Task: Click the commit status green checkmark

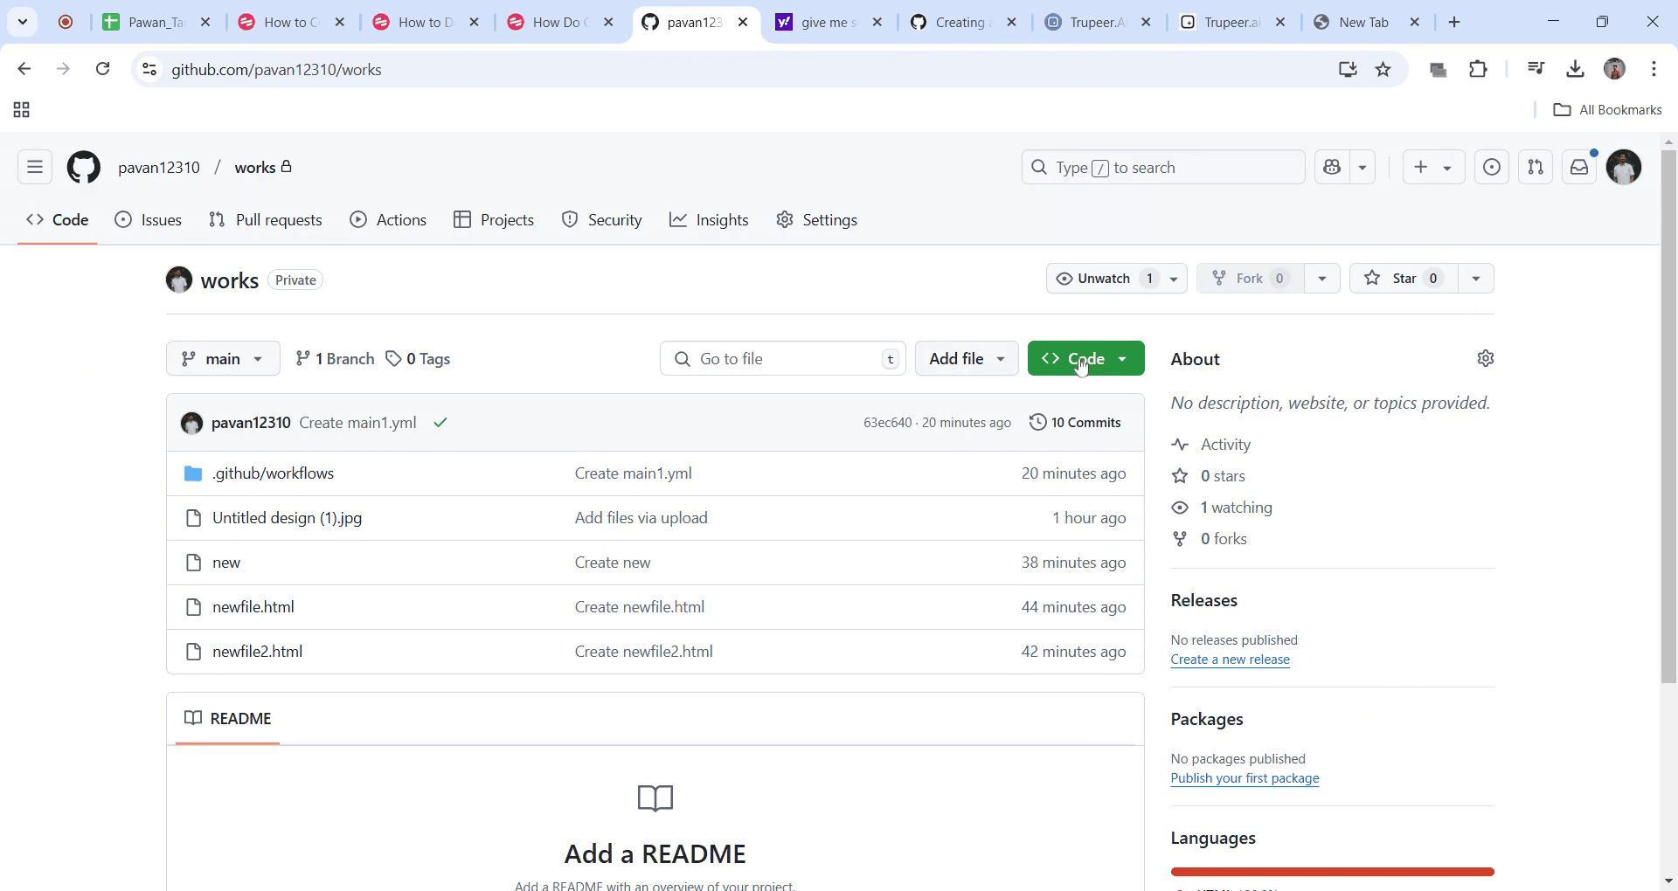Action: [x=440, y=423]
